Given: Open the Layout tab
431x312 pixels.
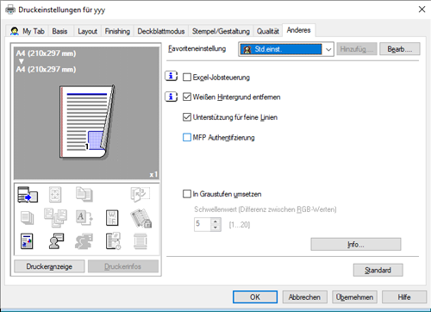Looking at the screenshot, I should [87, 31].
